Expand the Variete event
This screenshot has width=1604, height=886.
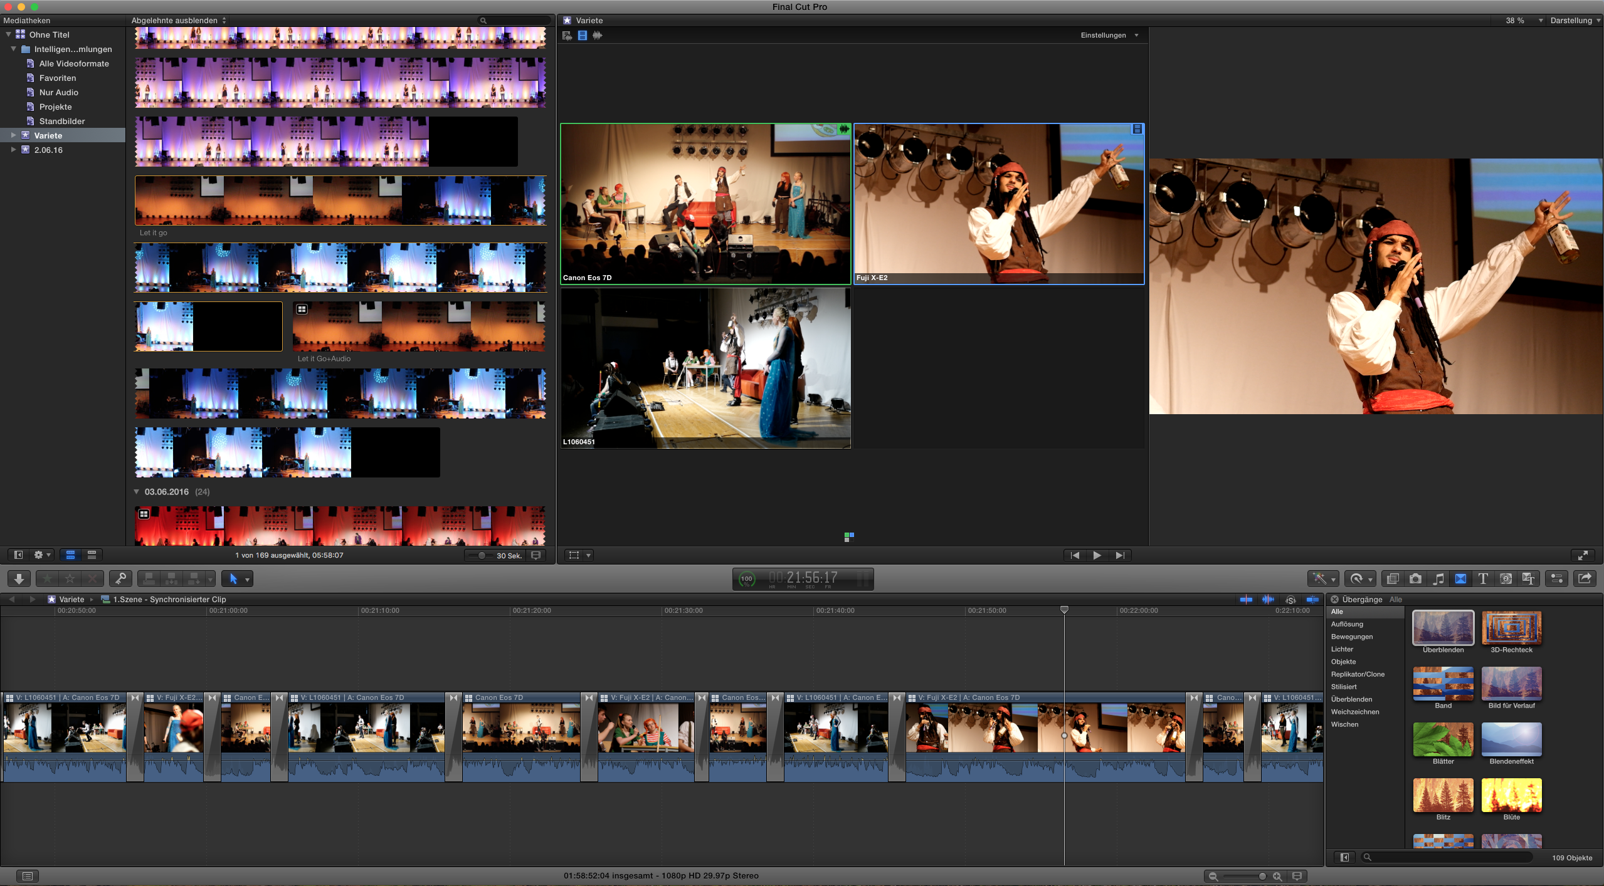coord(13,135)
